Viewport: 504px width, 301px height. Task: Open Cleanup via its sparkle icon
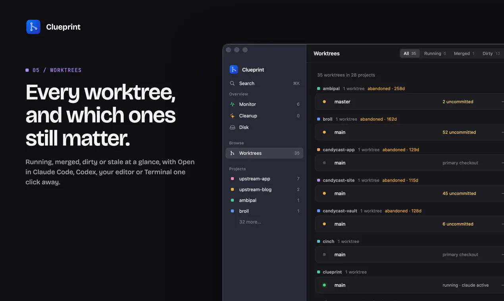(233, 116)
